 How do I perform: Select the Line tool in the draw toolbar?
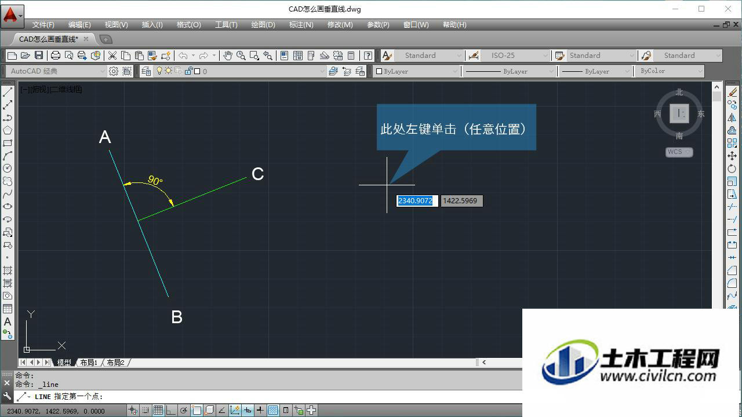pos(8,92)
